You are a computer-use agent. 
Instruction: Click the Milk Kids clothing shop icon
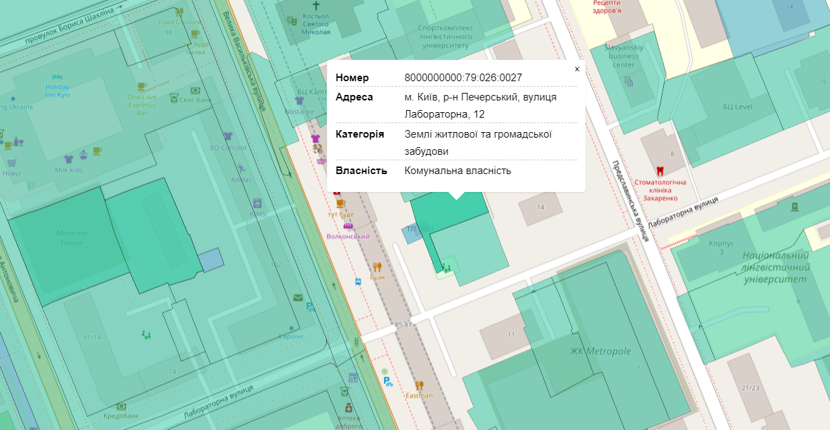68,159
